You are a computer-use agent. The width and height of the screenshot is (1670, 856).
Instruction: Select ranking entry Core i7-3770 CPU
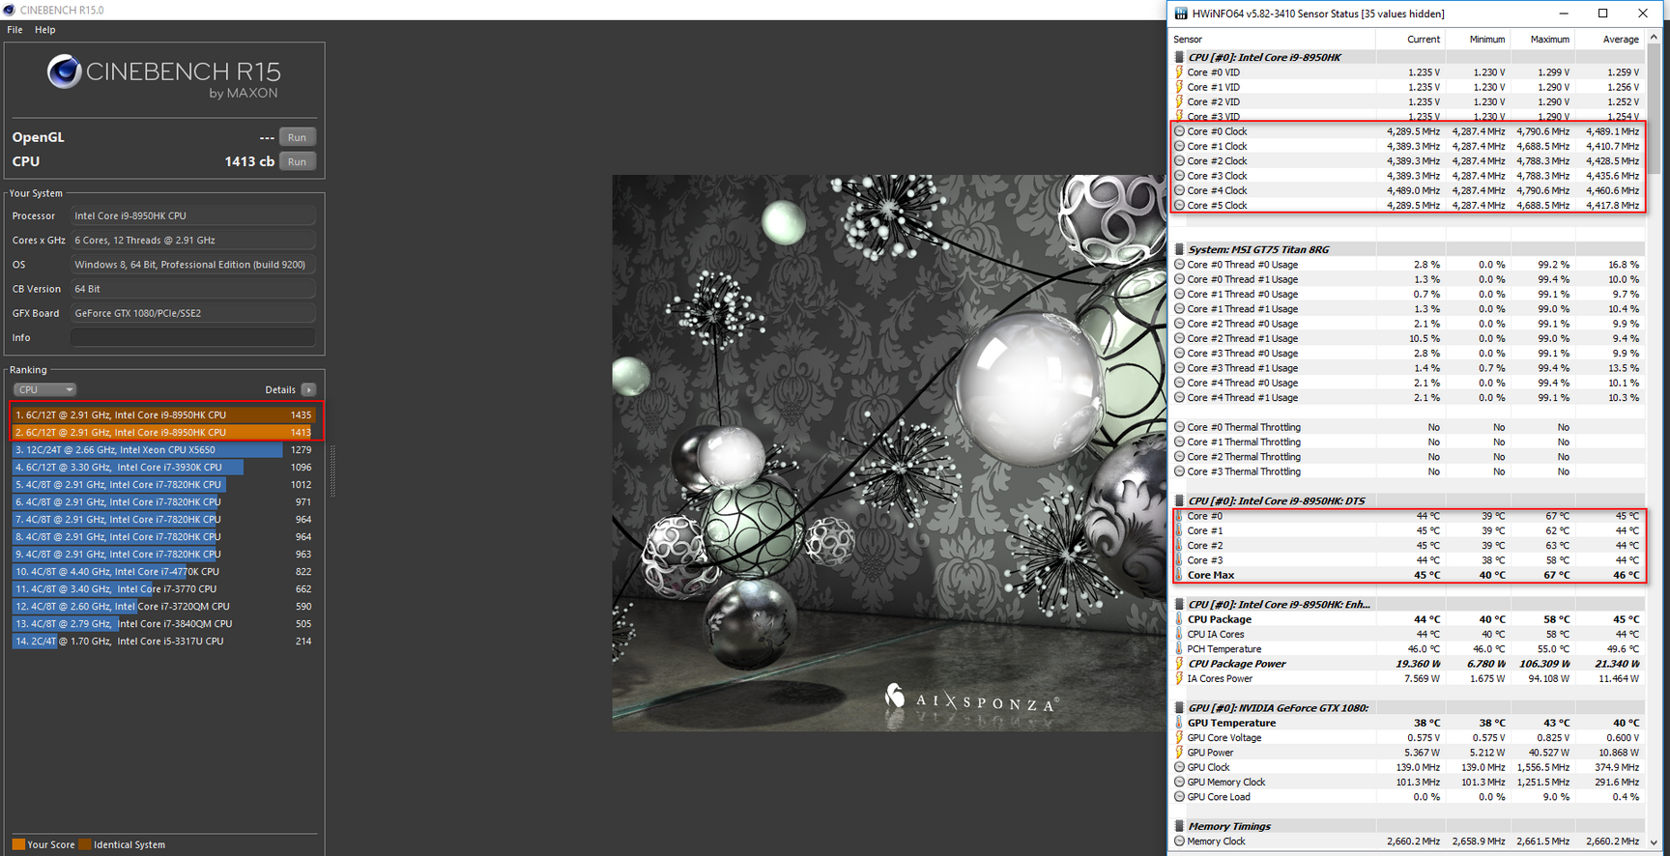(x=163, y=588)
